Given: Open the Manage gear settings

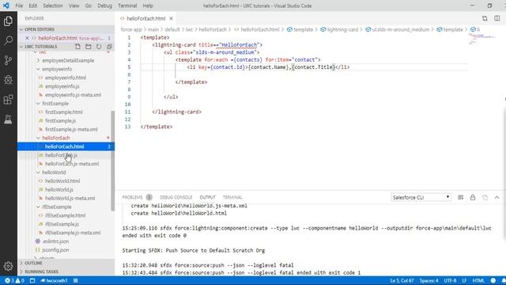Looking at the screenshot, I should click(x=9, y=266).
